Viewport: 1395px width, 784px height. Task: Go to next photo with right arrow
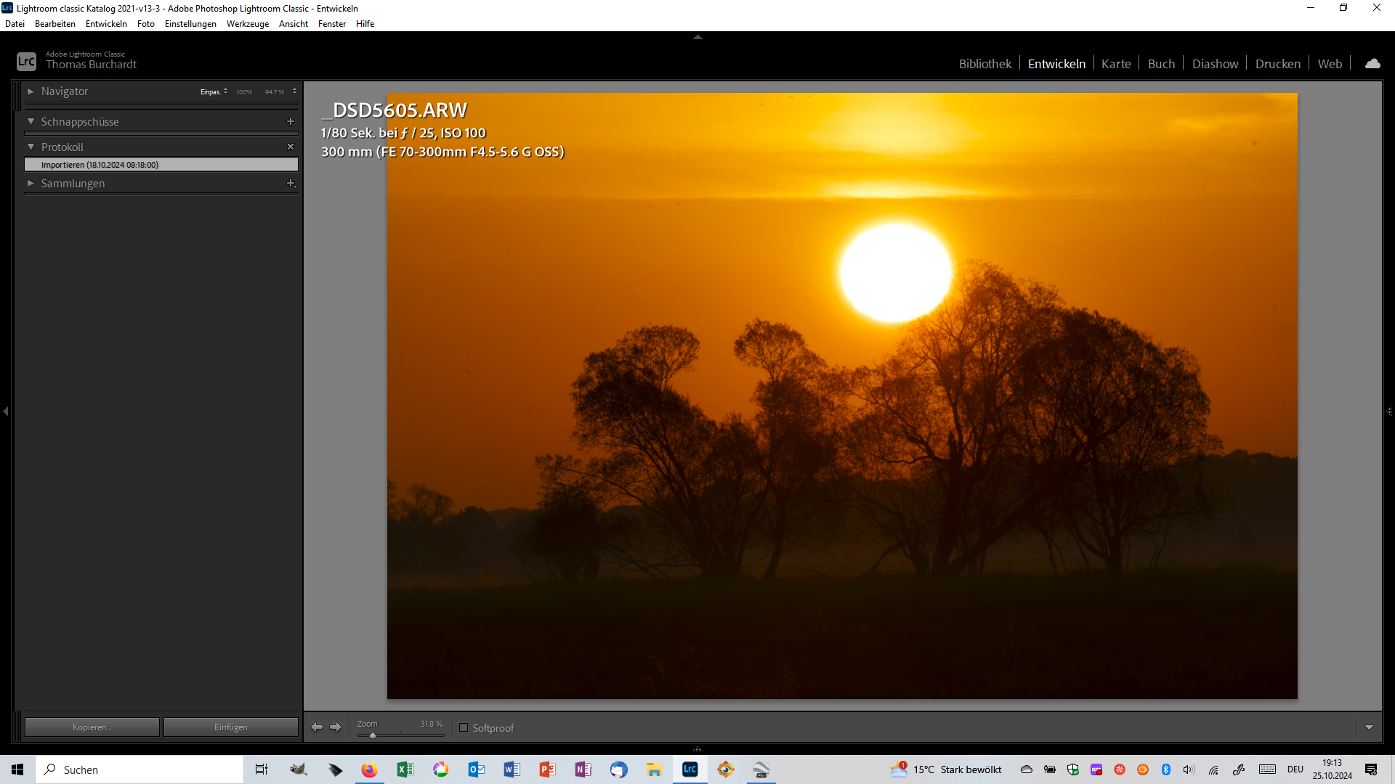click(x=336, y=727)
